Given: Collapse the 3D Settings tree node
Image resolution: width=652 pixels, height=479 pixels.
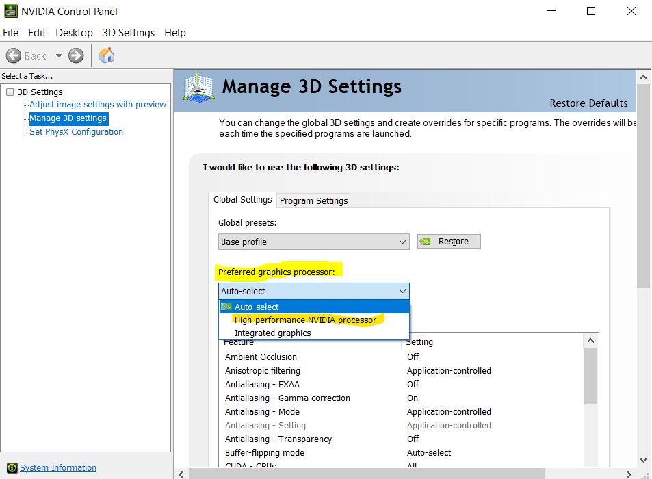Looking at the screenshot, I should pos(10,92).
